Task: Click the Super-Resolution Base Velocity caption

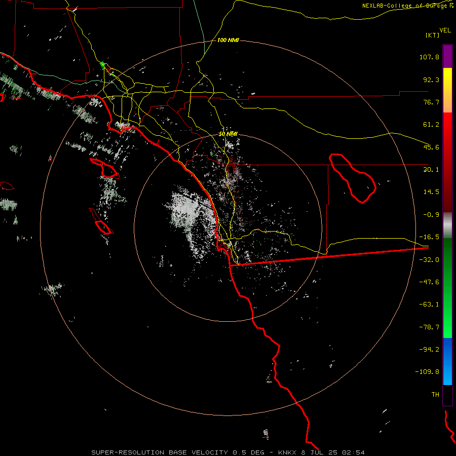Action: click(228, 452)
